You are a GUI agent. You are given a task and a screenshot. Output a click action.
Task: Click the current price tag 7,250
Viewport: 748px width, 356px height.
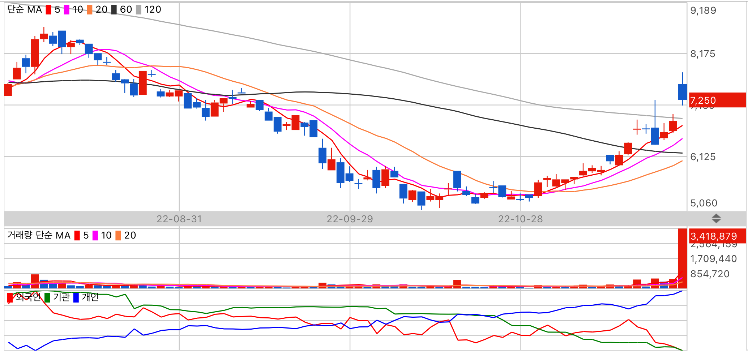tap(717, 100)
